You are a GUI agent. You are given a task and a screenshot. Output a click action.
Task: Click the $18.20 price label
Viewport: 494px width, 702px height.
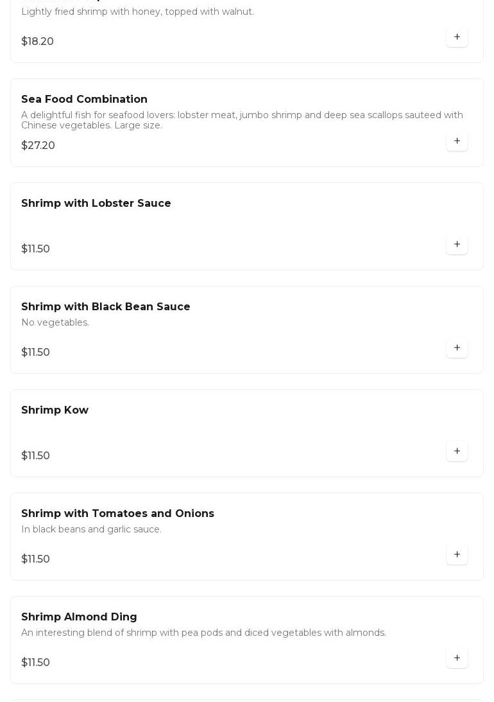37,42
